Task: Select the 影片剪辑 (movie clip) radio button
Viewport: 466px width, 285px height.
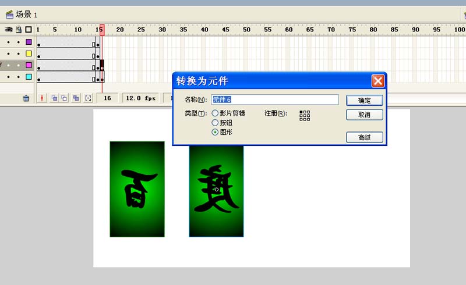Action: [215, 113]
